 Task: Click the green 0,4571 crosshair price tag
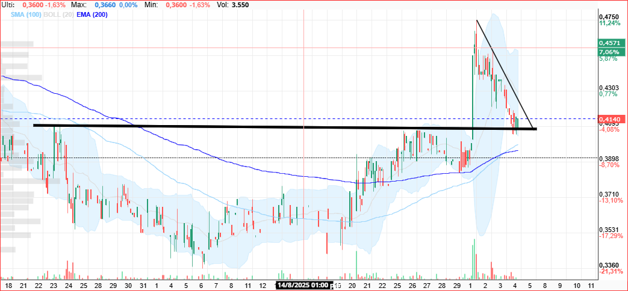tap(611, 43)
